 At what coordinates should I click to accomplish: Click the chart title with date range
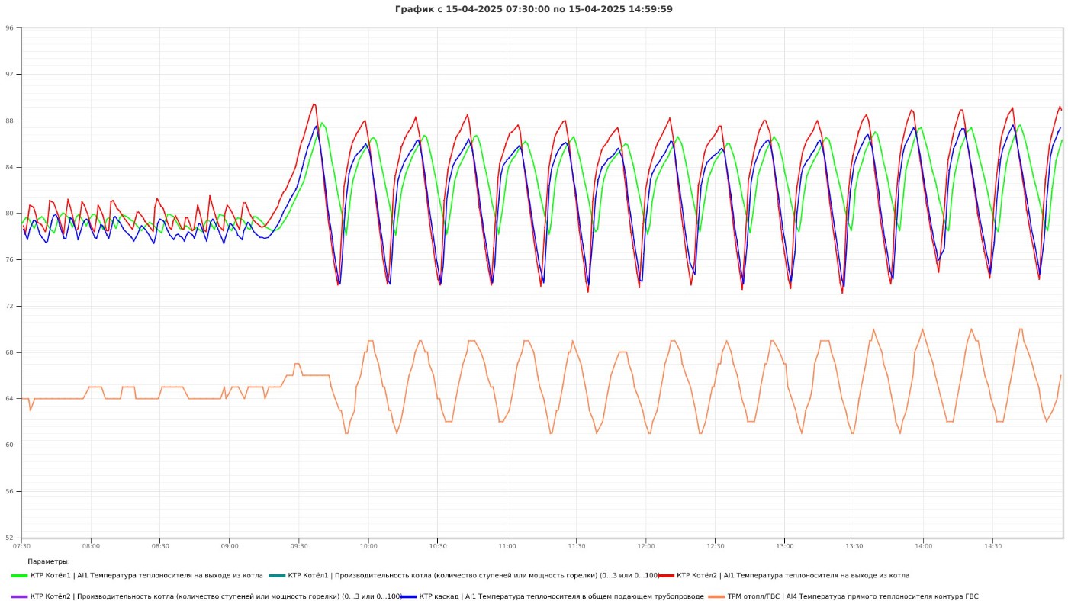[x=533, y=9]
